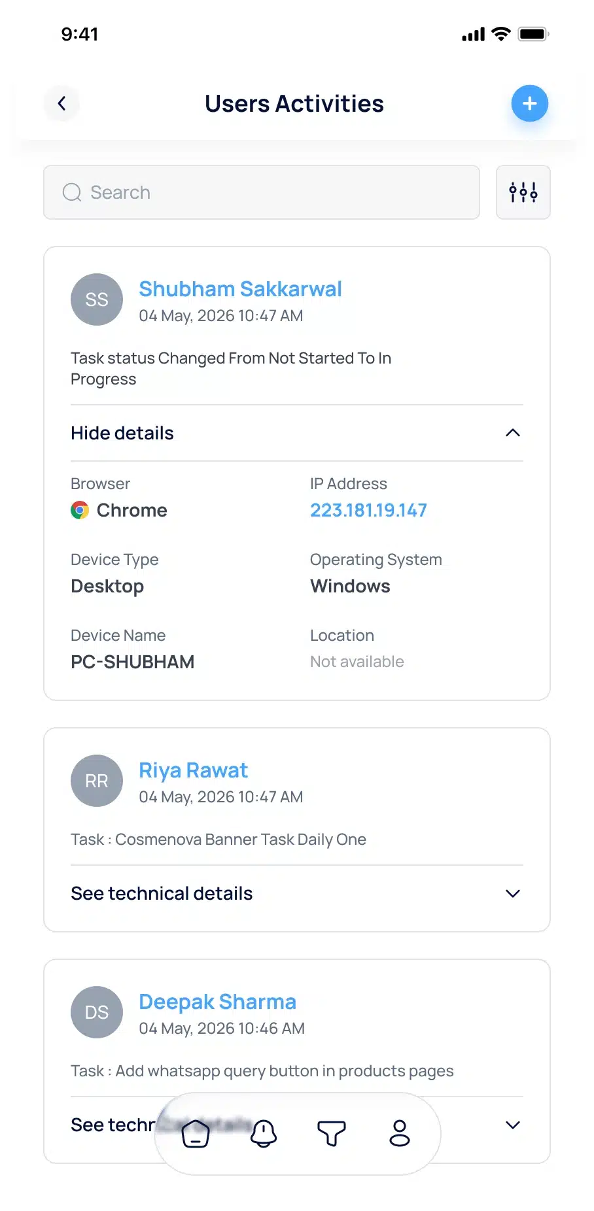Click the Task status Changed description text
Image resolution: width=594 pixels, height=1211 pixels.
click(x=231, y=369)
